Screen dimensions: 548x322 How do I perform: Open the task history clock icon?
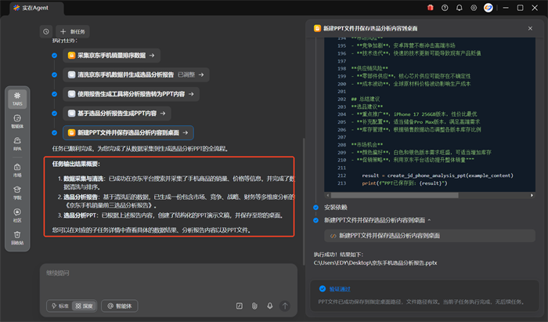click(45, 31)
